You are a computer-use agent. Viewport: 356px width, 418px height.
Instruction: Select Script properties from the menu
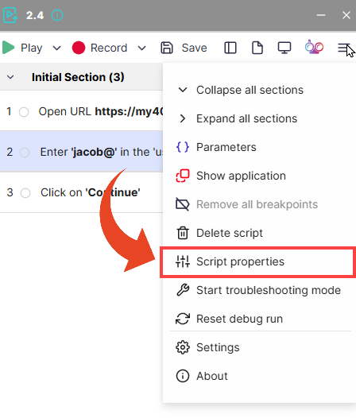point(258,261)
